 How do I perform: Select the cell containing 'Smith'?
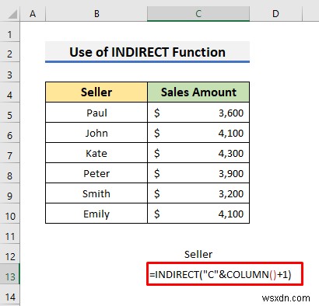tap(96, 193)
